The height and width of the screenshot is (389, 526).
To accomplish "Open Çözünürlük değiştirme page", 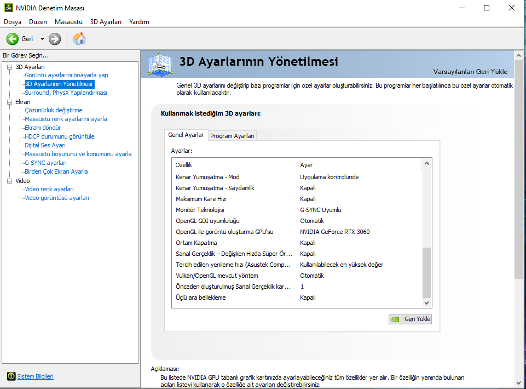I will [53, 110].
